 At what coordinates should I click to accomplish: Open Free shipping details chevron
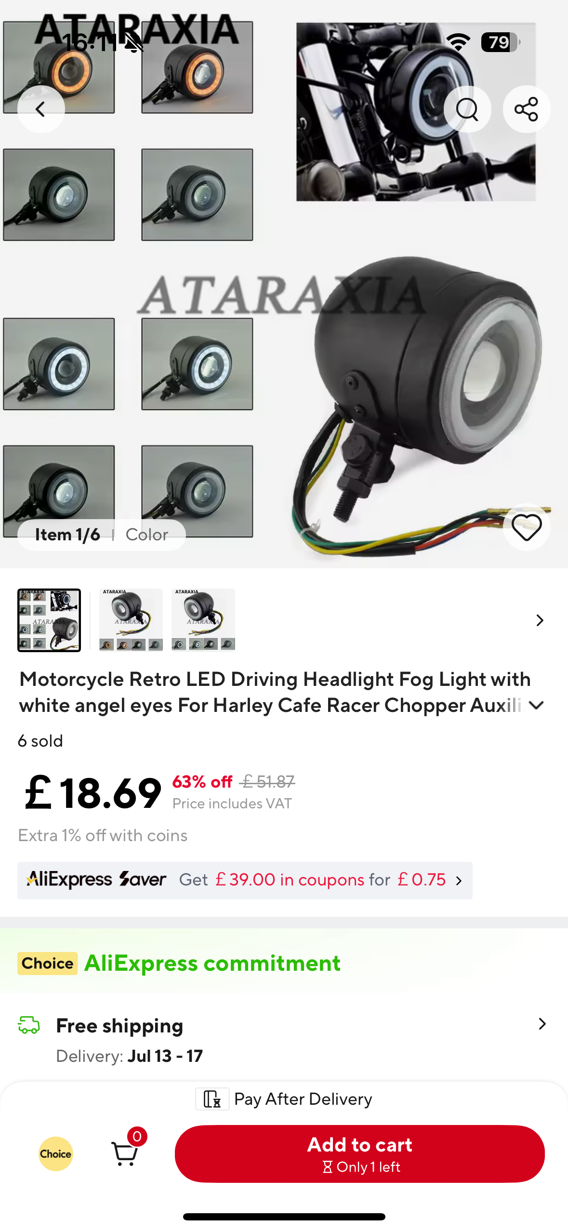(542, 1024)
